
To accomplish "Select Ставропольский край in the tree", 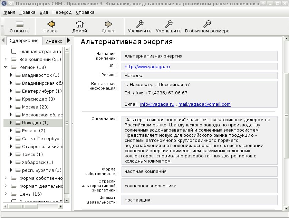I will click(x=42, y=146).
